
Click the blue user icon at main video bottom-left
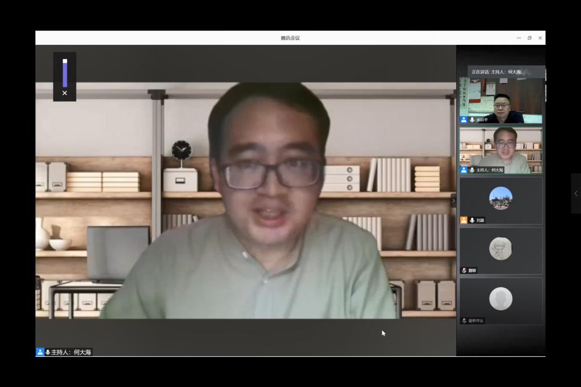pos(40,352)
